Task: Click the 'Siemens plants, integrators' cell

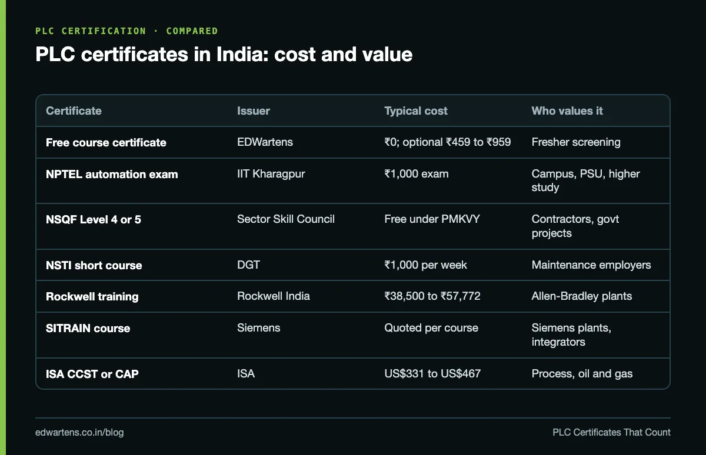Action: (571, 334)
